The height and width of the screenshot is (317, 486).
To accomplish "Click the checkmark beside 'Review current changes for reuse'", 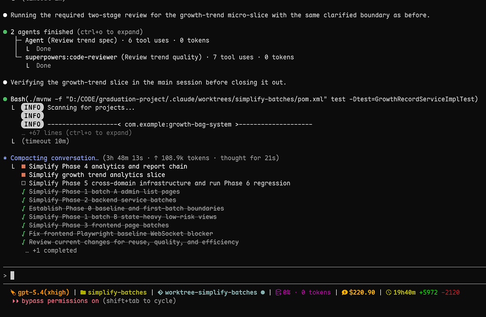I will (x=23, y=242).
